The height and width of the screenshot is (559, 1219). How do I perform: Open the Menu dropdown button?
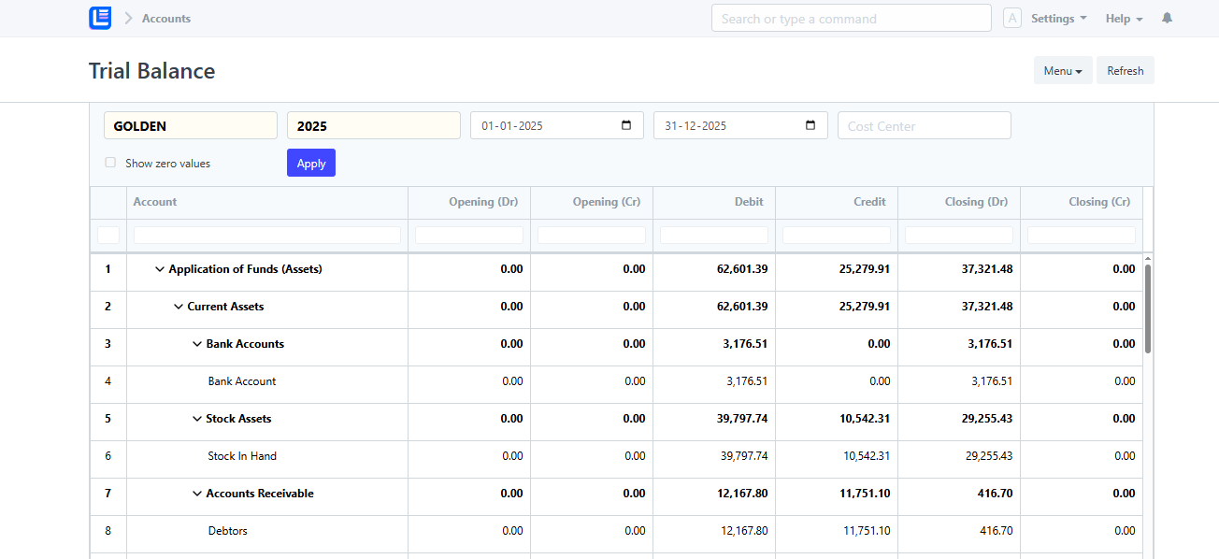pyautogui.click(x=1063, y=70)
